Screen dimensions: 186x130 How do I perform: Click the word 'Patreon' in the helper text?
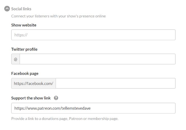76,119
